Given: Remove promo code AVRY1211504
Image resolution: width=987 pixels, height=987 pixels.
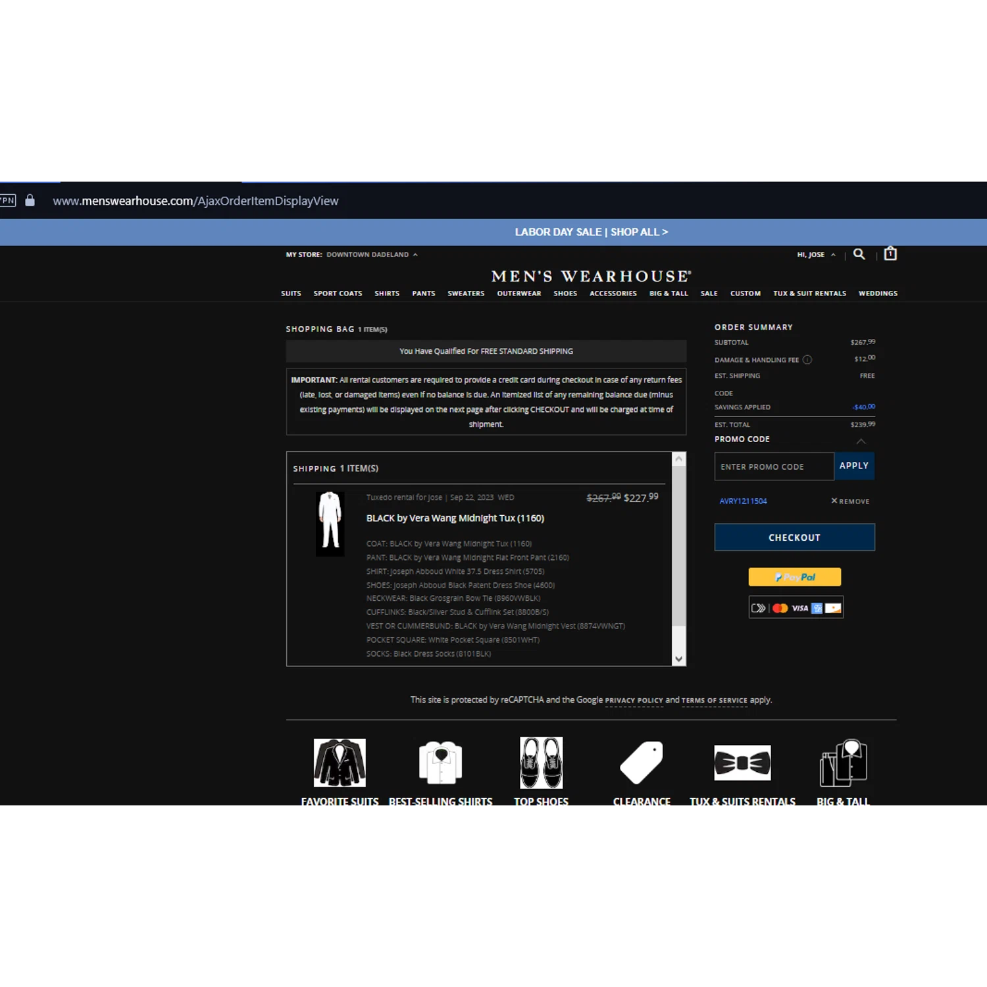Looking at the screenshot, I should click(850, 501).
